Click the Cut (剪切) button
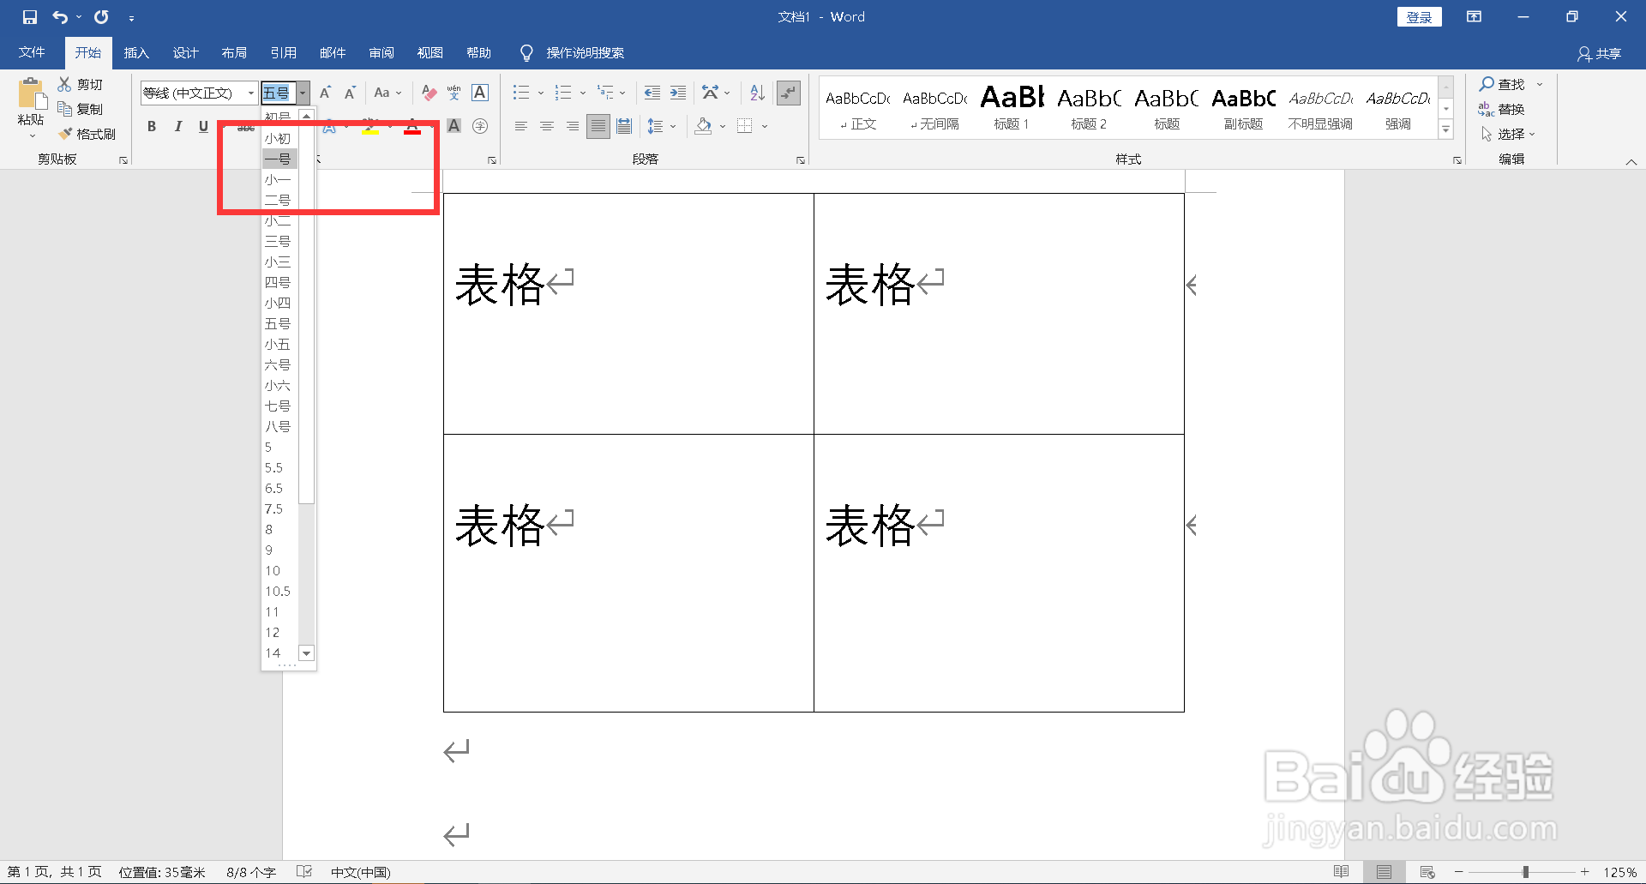This screenshot has width=1646, height=884. [x=81, y=84]
